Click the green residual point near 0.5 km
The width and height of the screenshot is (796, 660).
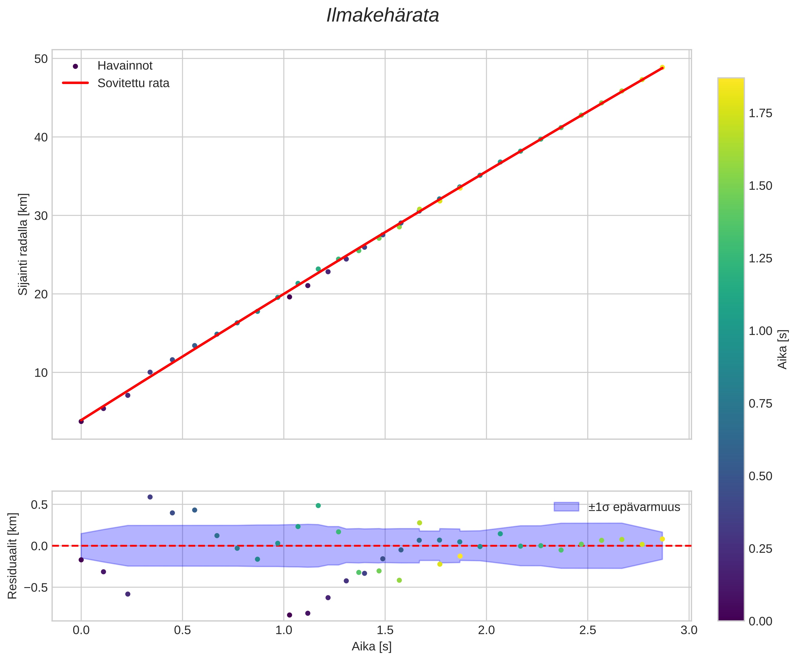point(318,505)
